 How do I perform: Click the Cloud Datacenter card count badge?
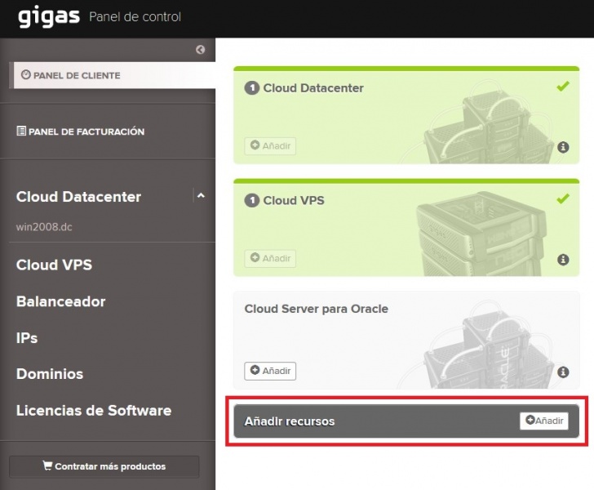252,88
